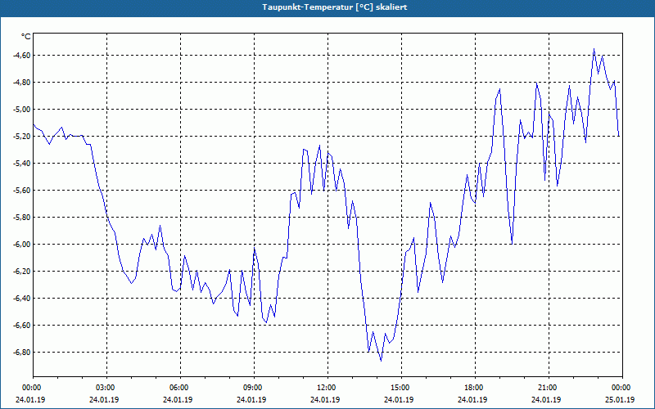This screenshot has width=655, height=409.
Task: Click the 09:00 time axis label
Action: [x=255, y=388]
